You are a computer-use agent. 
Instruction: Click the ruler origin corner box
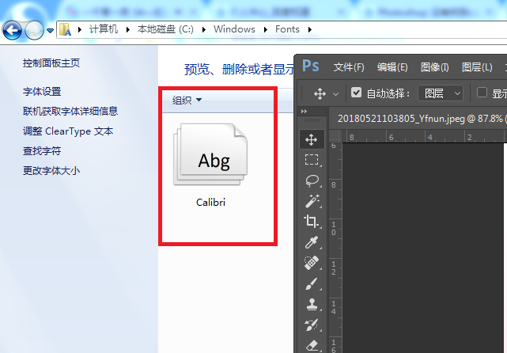pos(335,136)
